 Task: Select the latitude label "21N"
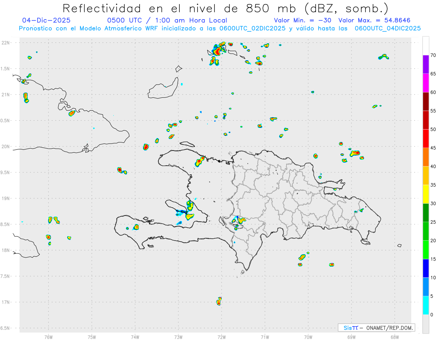click(x=6, y=94)
